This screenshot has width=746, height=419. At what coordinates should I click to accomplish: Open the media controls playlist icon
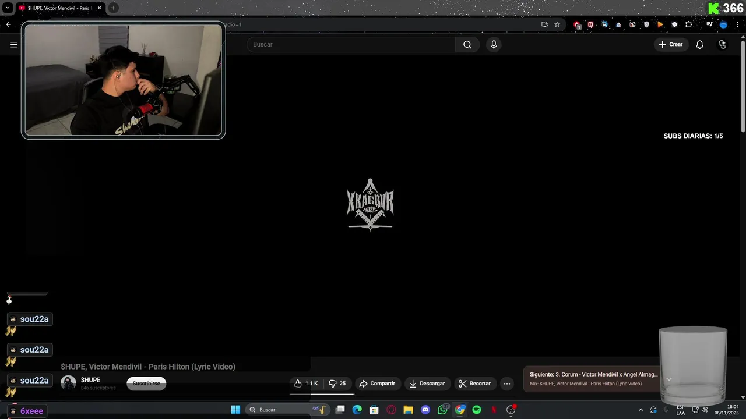pyautogui.click(x=709, y=24)
